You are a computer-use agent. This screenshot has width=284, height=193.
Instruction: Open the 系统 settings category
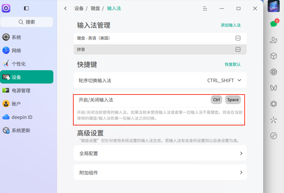click(x=27, y=37)
